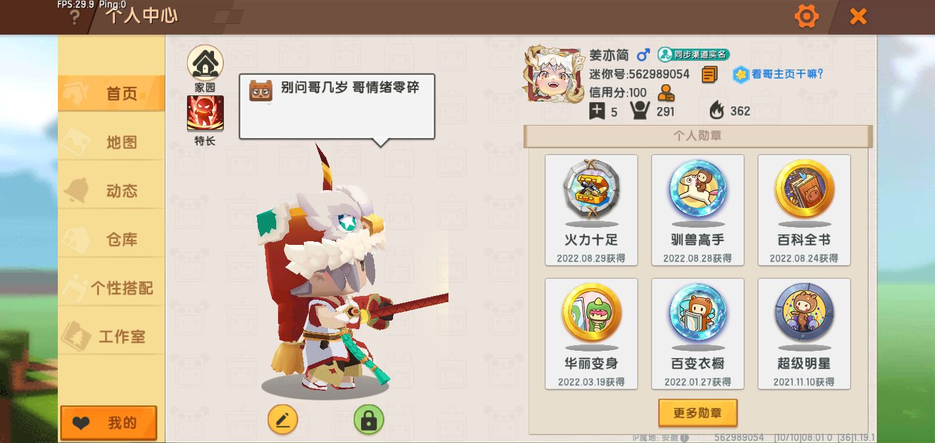Viewport: 935px width, 443px height.
Task: Click the pencil edit icon below the avatar
Action: point(283,420)
